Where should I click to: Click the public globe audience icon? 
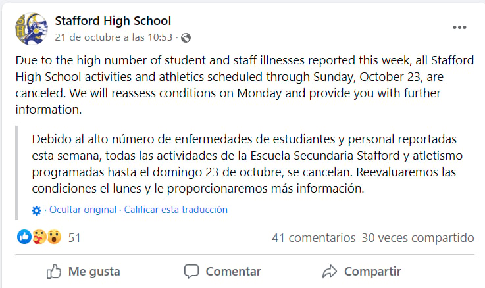click(x=186, y=37)
